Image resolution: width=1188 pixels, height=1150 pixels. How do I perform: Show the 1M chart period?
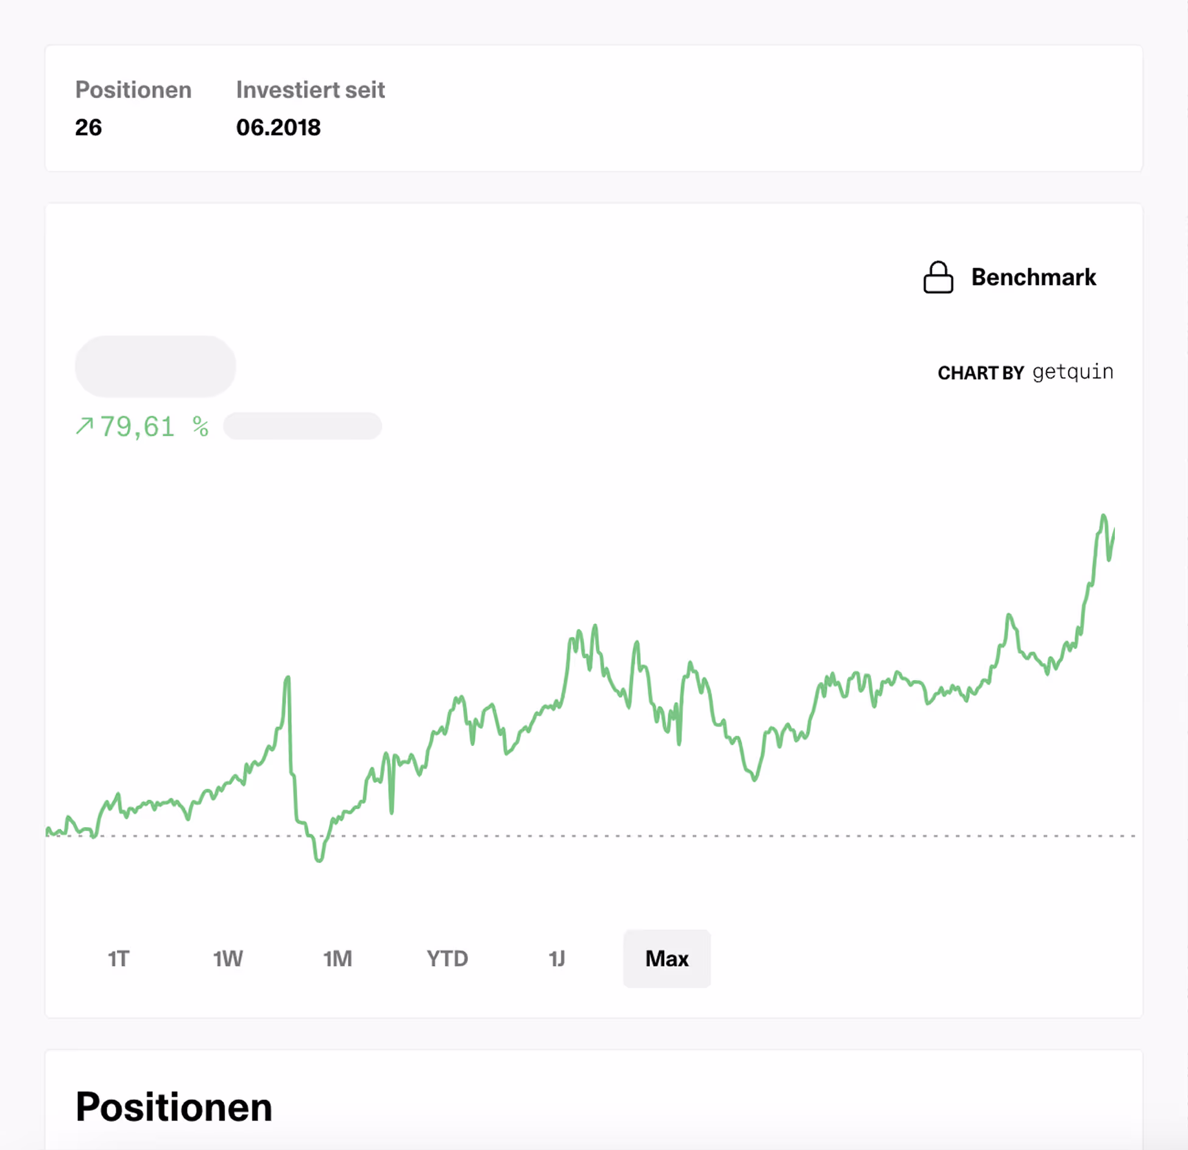click(338, 959)
